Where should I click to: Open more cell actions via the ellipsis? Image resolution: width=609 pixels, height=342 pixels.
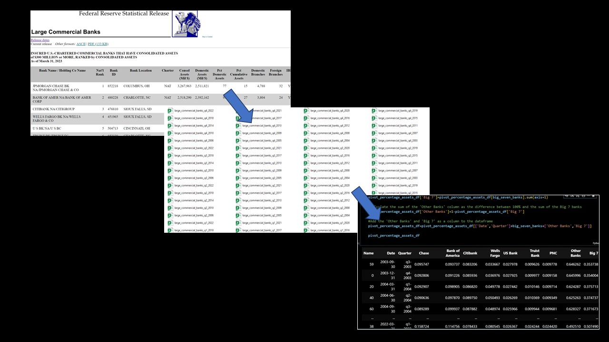pos(589,196)
